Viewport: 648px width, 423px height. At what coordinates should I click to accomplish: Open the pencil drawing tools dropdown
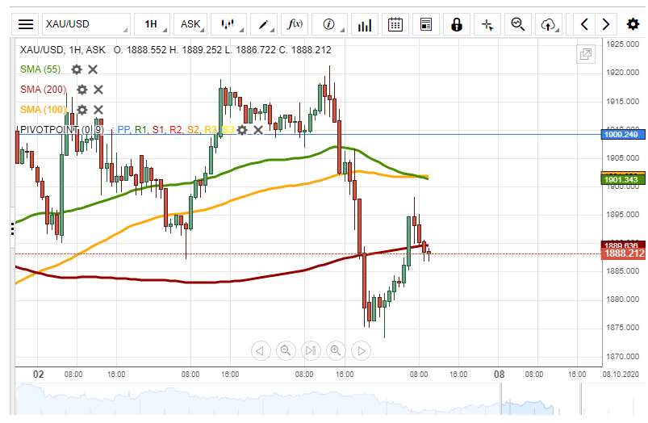point(264,24)
